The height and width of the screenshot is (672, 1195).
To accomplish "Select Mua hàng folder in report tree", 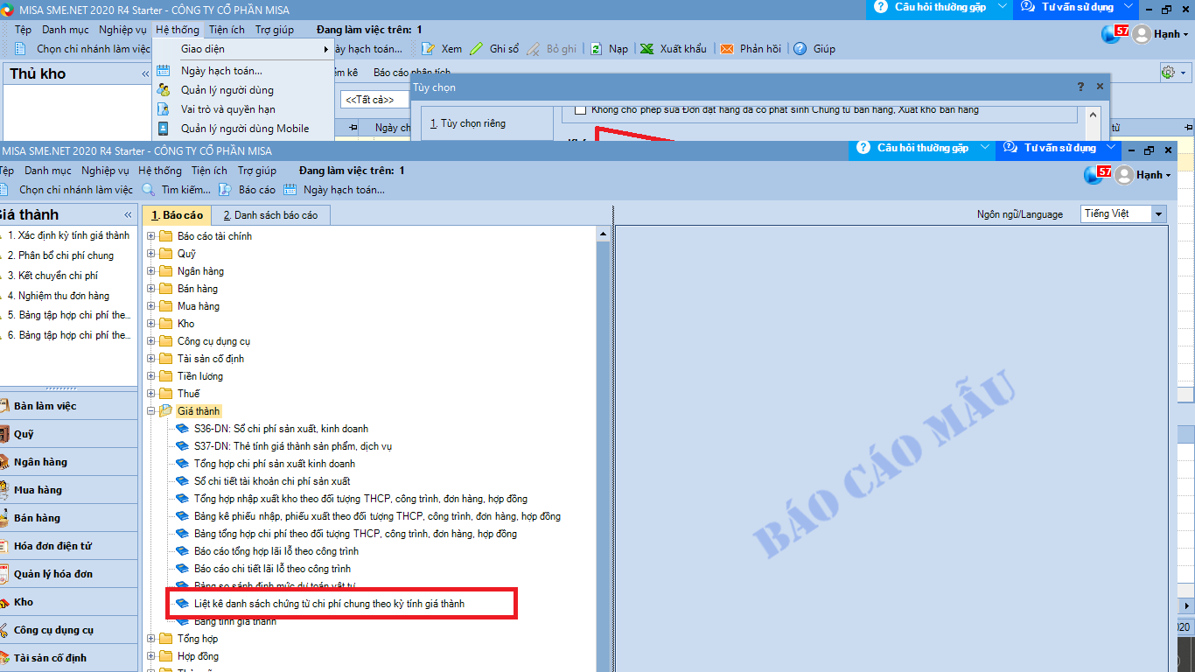I will tap(199, 306).
